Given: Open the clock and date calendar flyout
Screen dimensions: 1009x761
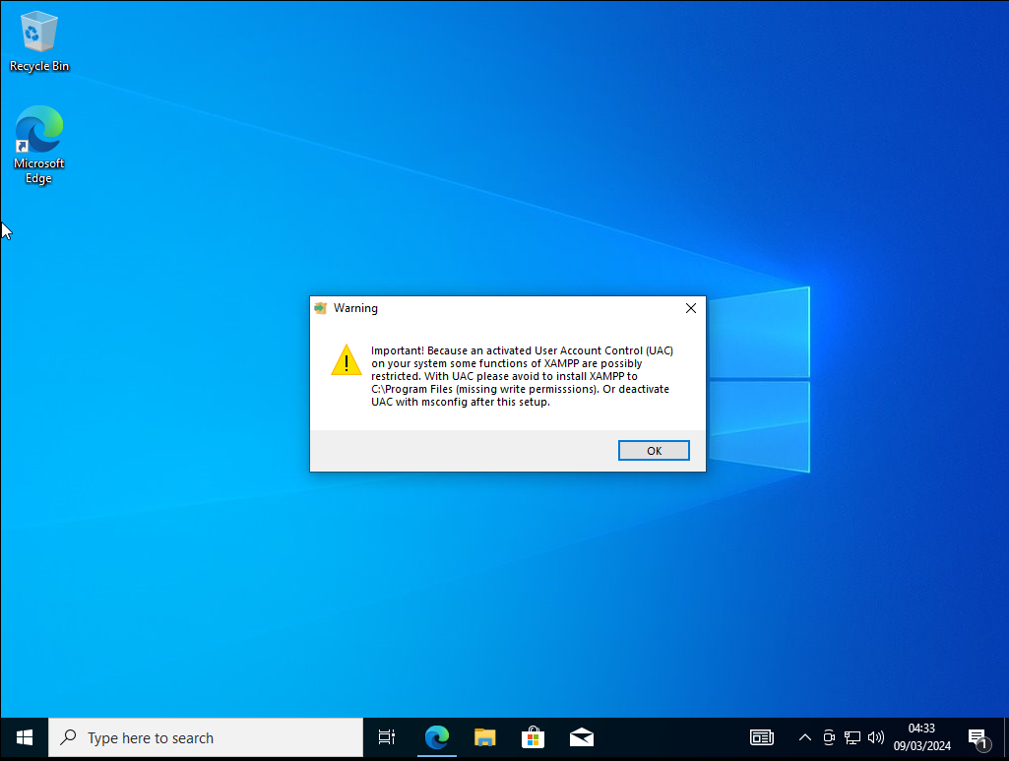Looking at the screenshot, I should click(921, 737).
